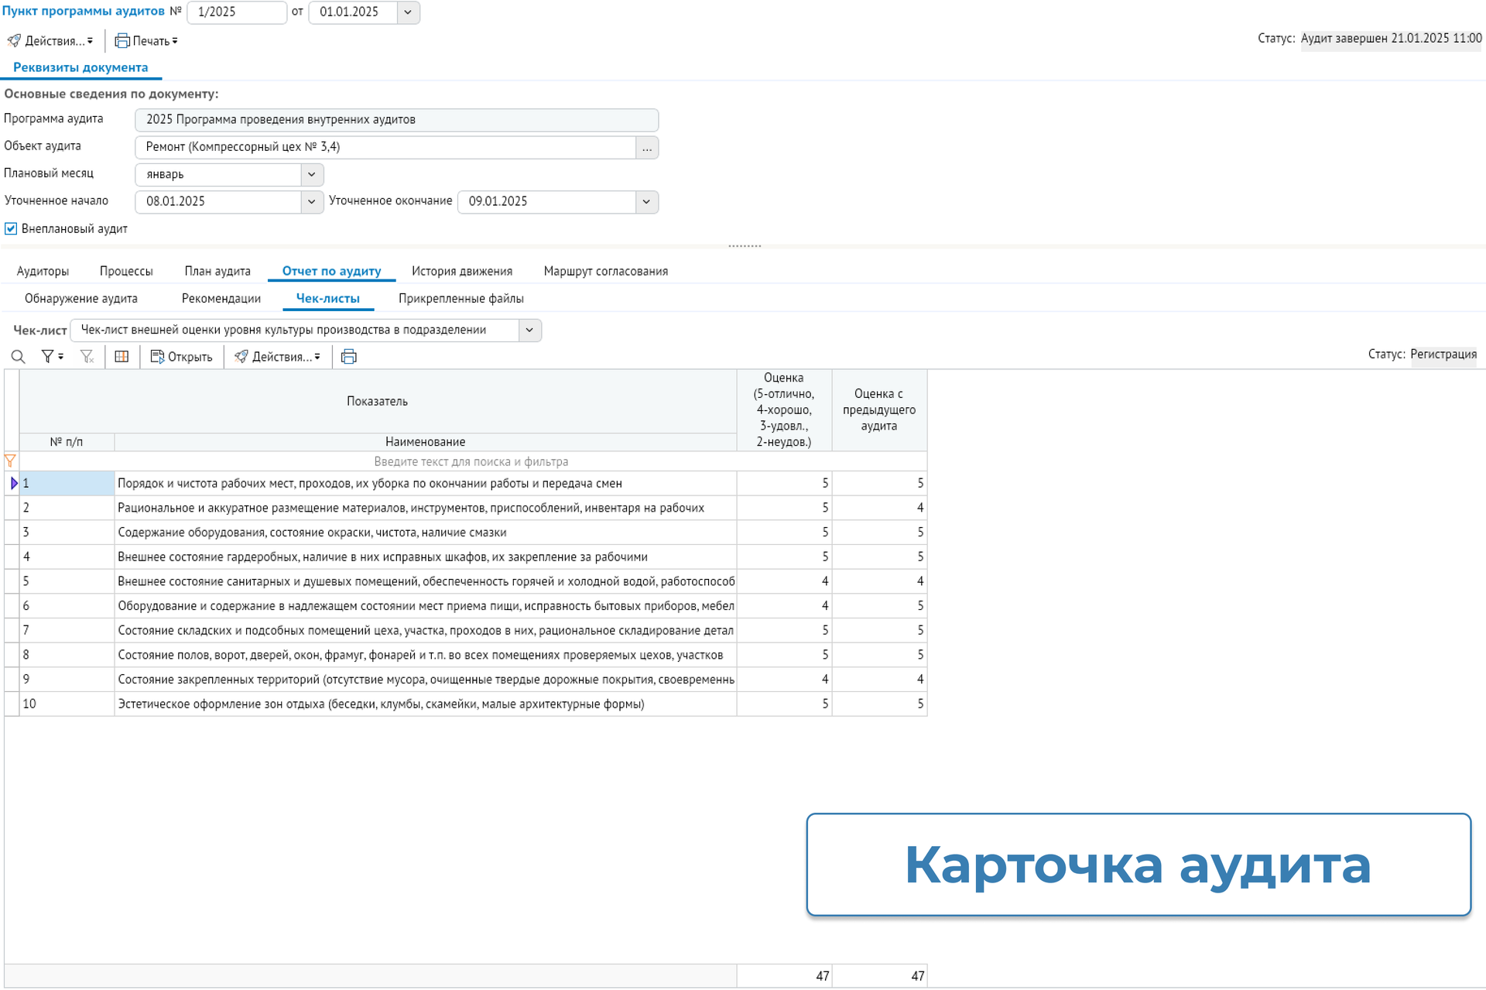Switch to the Аудиторы tab
The width and height of the screenshot is (1486, 990).
43,272
